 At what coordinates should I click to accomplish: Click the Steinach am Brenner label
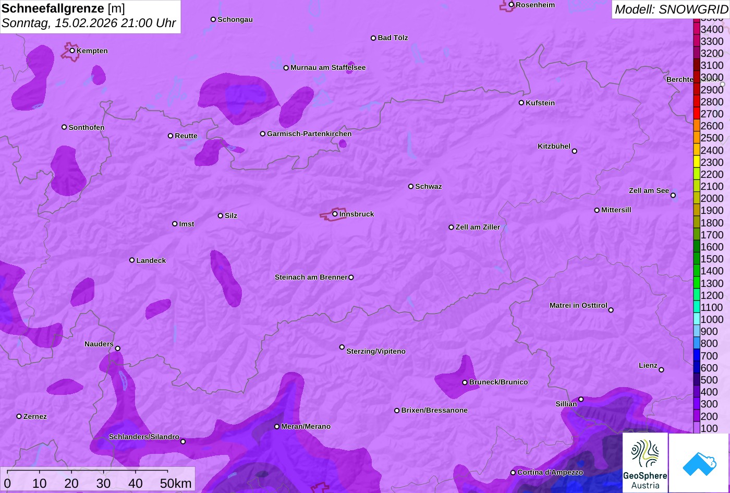pyautogui.click(x=311, y=277)
